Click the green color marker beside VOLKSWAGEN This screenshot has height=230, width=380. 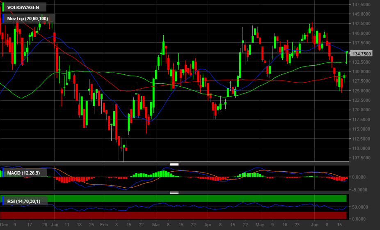[x=3, y=7]
